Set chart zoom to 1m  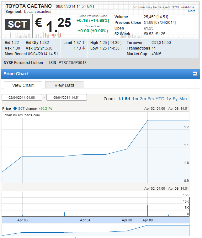(x=135, y=99)
